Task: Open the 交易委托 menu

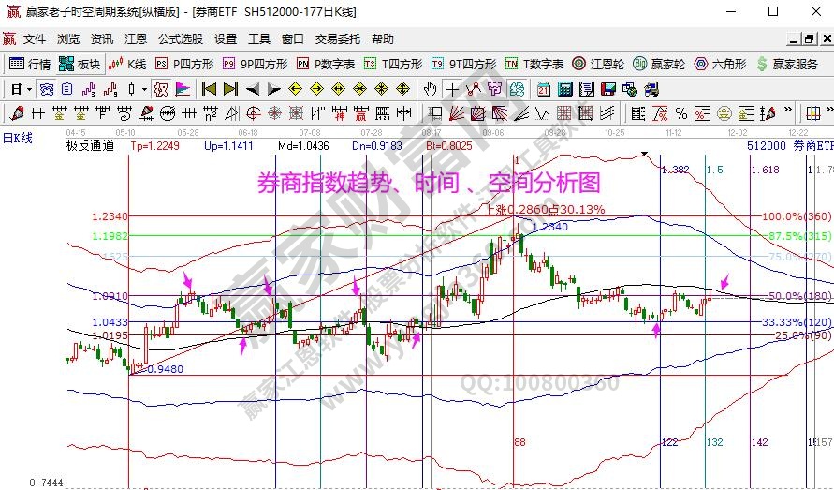Action: point(337,39)
